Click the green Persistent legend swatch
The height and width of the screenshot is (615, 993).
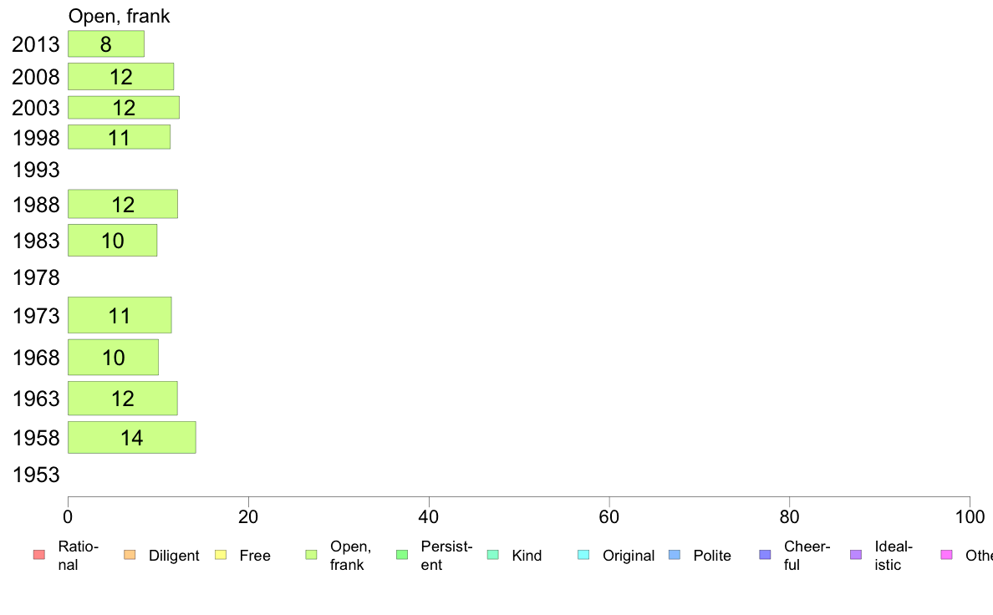click(402, 555)
